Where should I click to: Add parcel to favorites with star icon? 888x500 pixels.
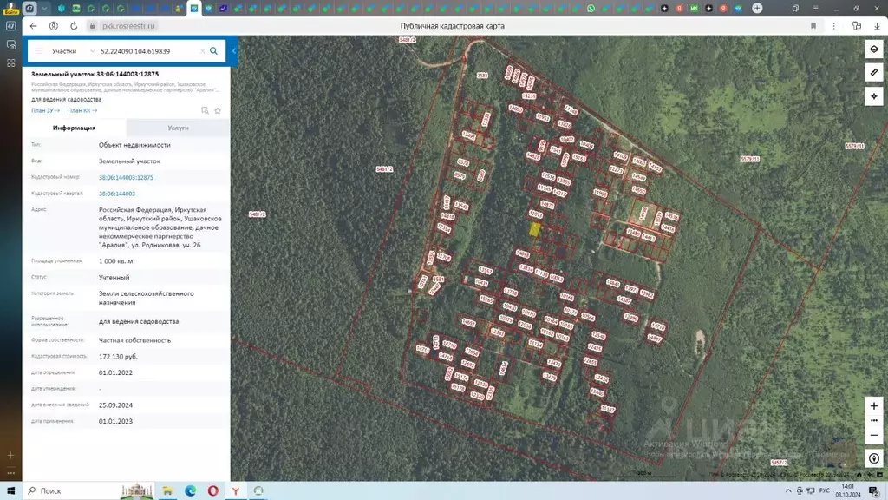pos(218,110)
